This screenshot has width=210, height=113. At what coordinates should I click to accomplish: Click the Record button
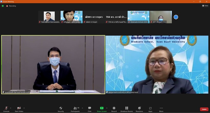click(x=114, y=109)
